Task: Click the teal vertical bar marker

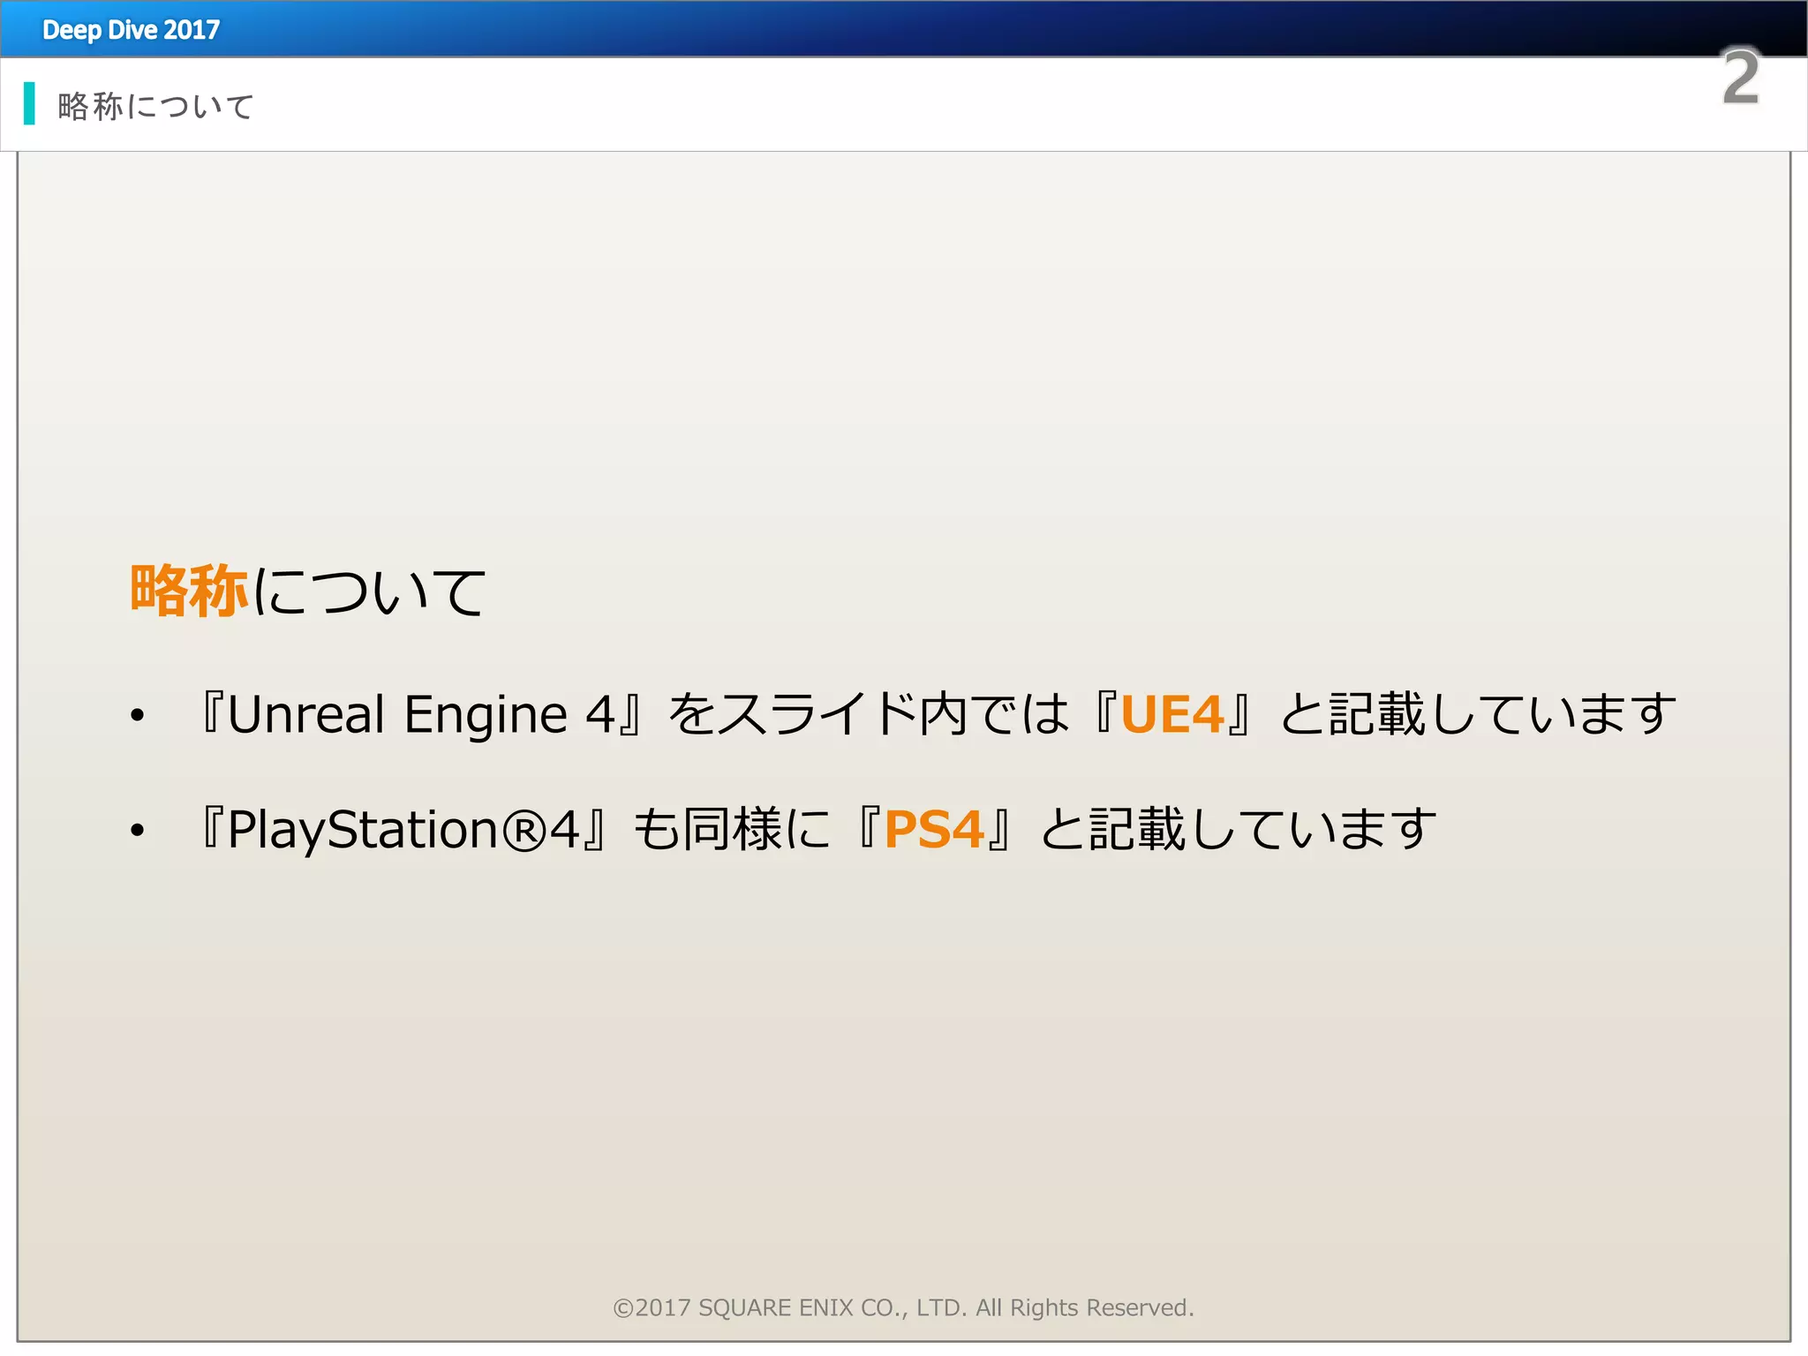Action: point(29,103)
